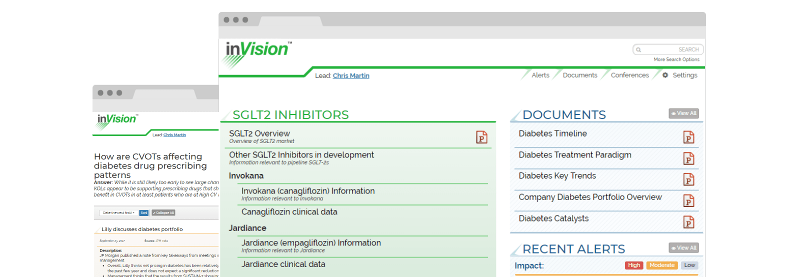800x277 pixels.
Task: Click the Diabetes Catalysts PowerPoint icon
Action: pos(688,222)
